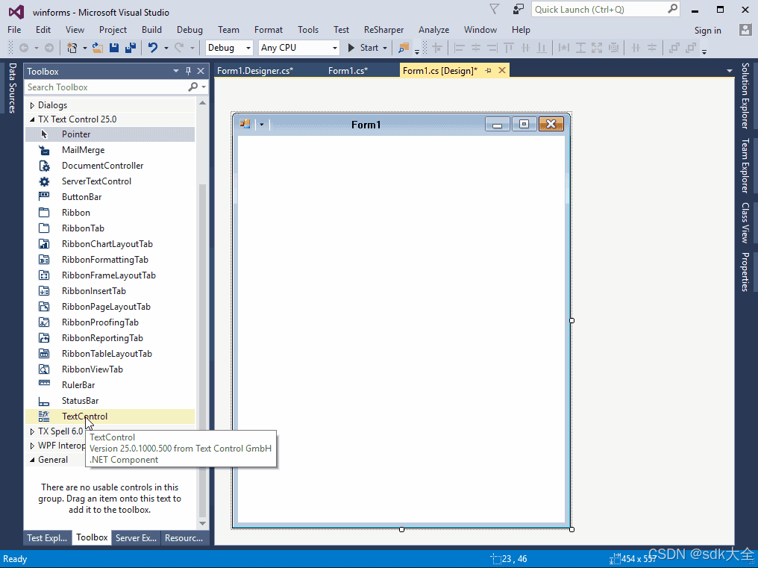Viewport: 758px width, 568px height.
Task: Click the Sign in link
Action: 707,30
